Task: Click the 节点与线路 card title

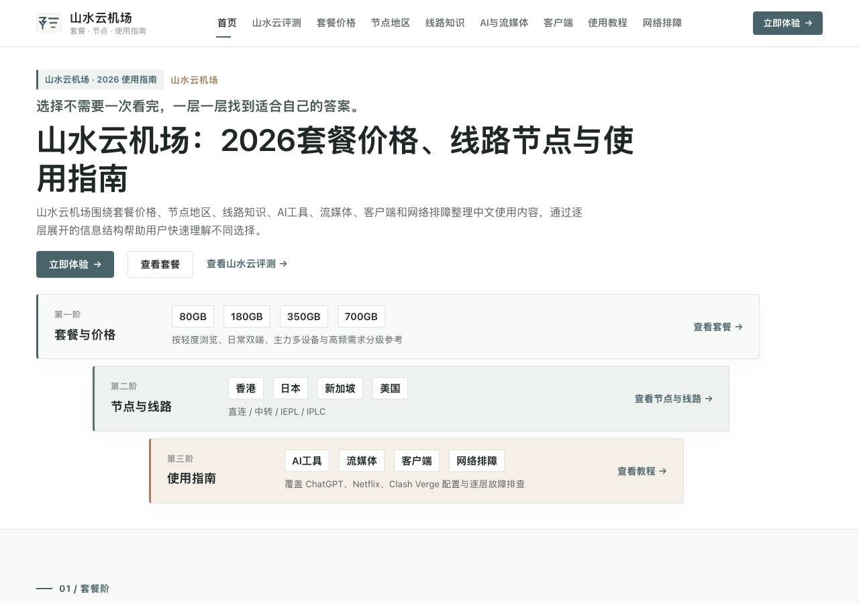Action: pos(142,407)
